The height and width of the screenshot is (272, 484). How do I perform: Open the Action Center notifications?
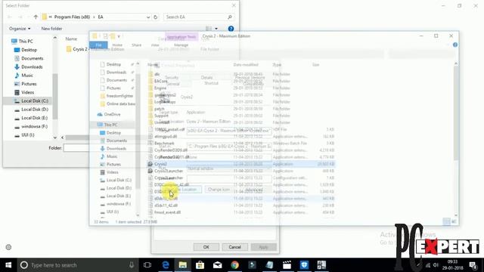coord(473,265)
